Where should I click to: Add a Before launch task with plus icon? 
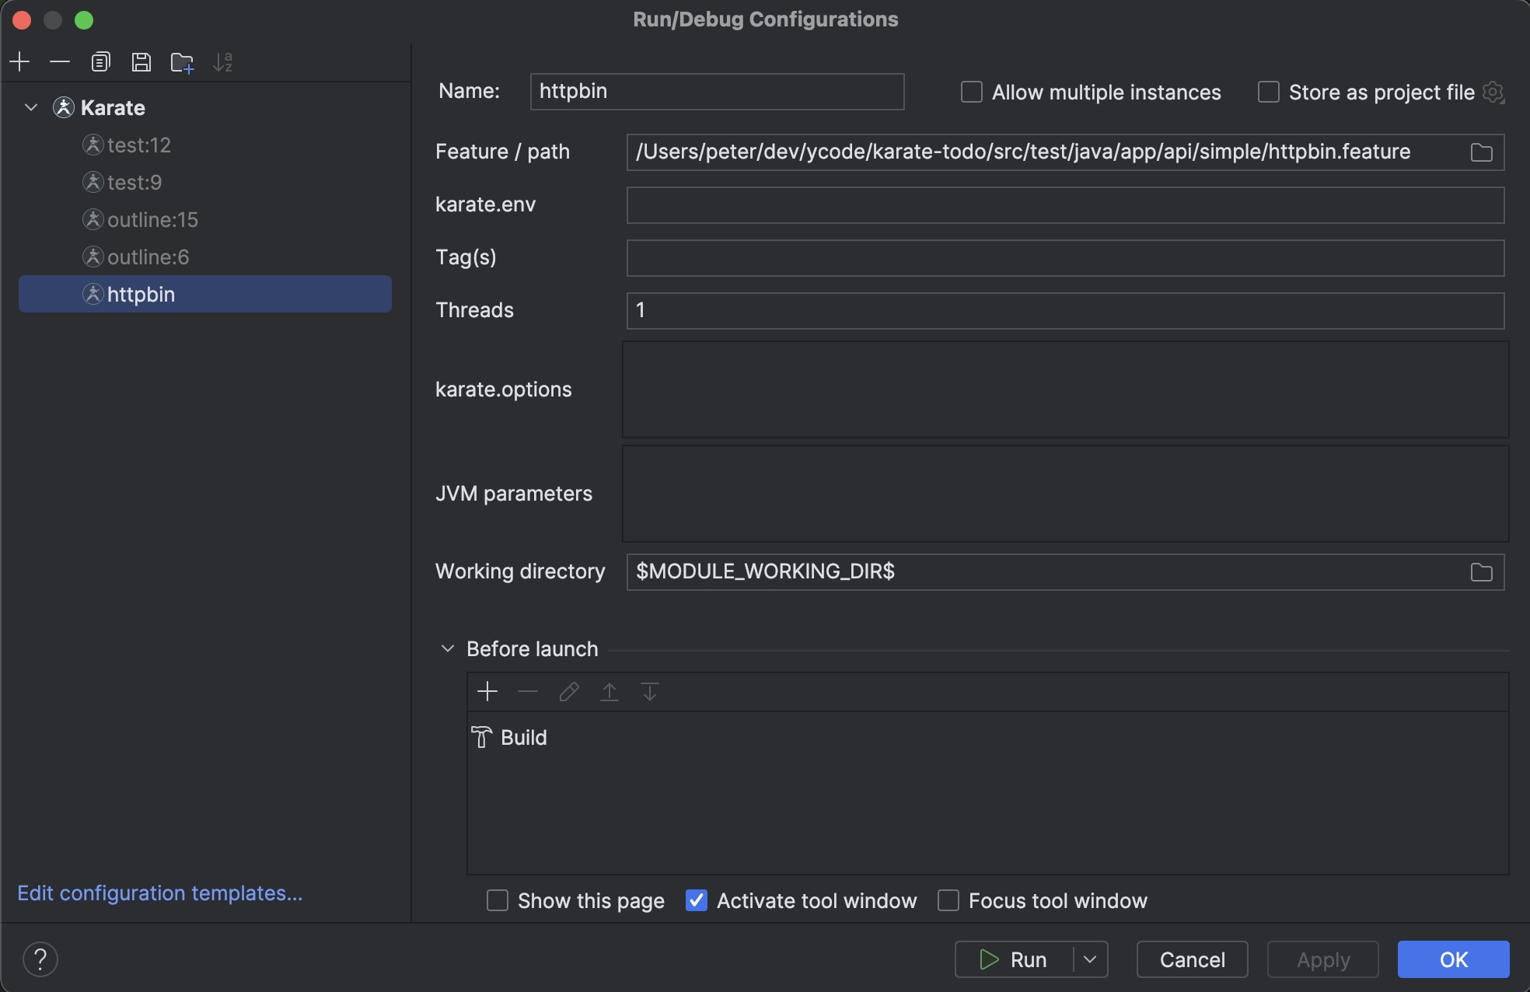[x=487, y=691]
